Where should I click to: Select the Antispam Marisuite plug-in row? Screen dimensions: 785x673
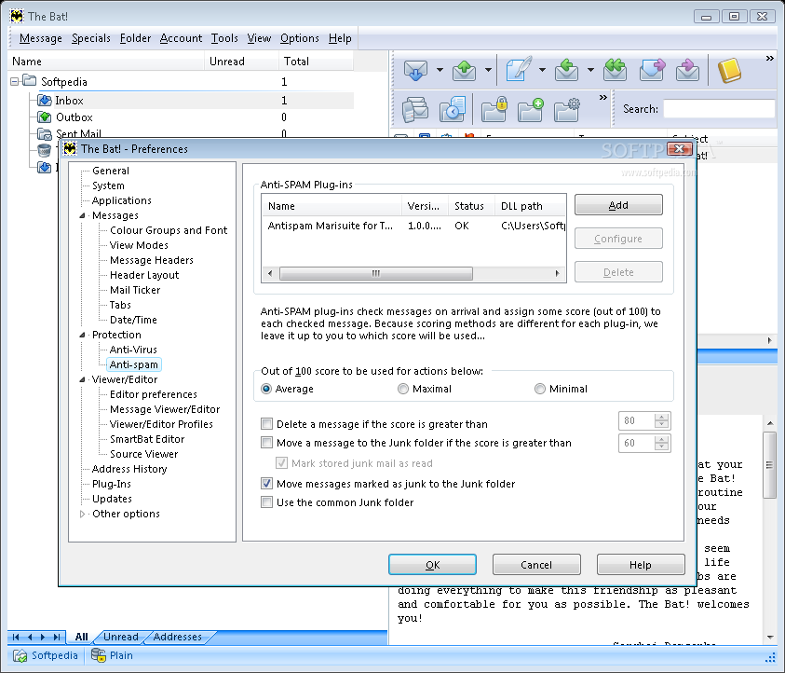point(413,226)
